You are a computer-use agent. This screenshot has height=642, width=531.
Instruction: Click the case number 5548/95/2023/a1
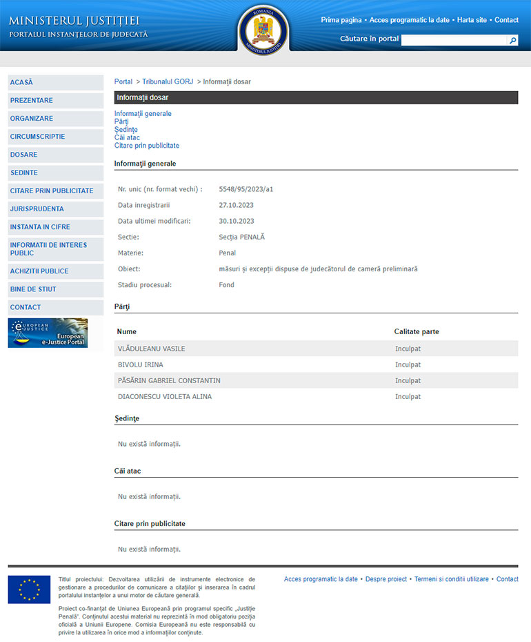[x=246, y=189]
